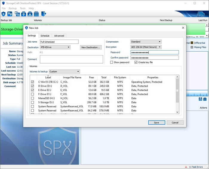Click the toolbar box icon with location pin
This screenshot has width=209, height=169.
[x=24, y=14]
